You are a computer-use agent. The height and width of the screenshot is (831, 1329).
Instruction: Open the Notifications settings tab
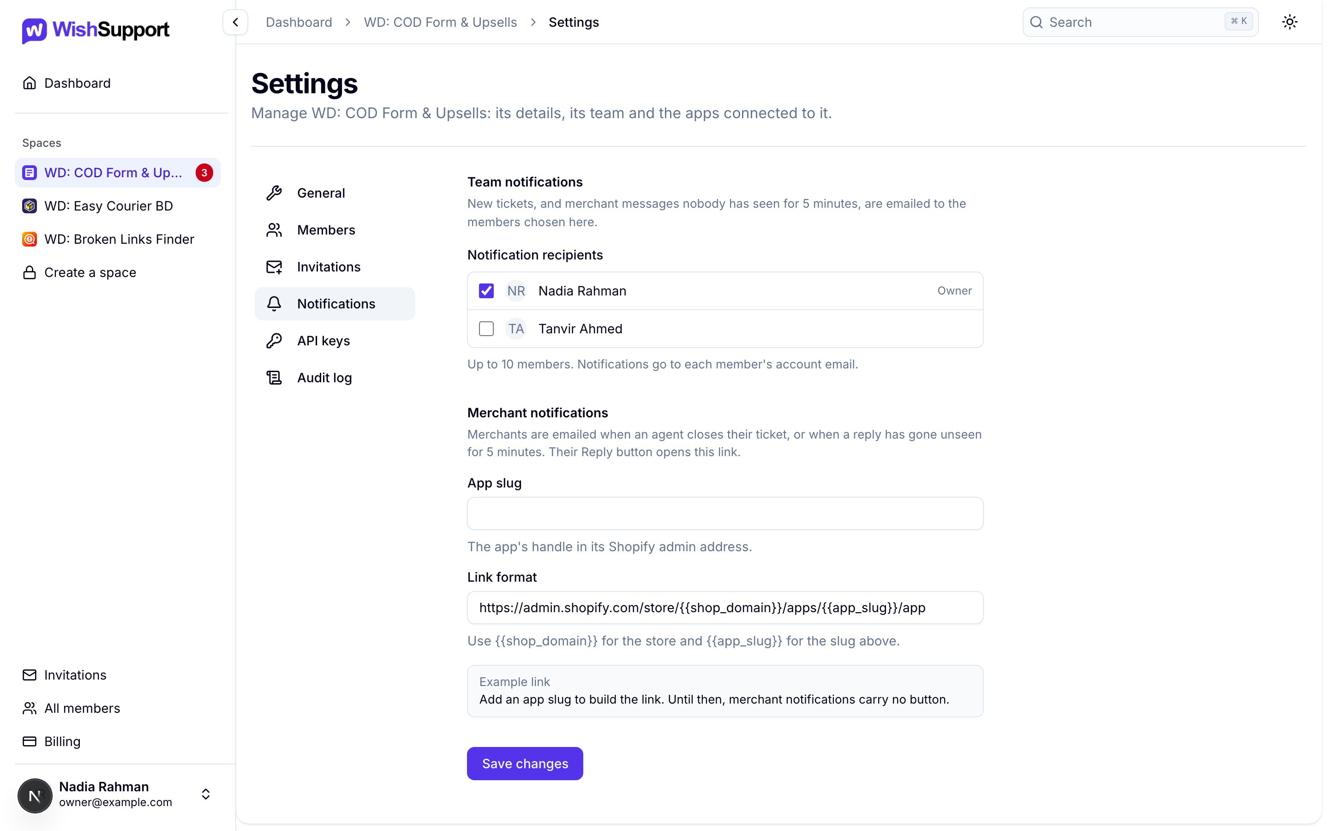coord(335,304)
